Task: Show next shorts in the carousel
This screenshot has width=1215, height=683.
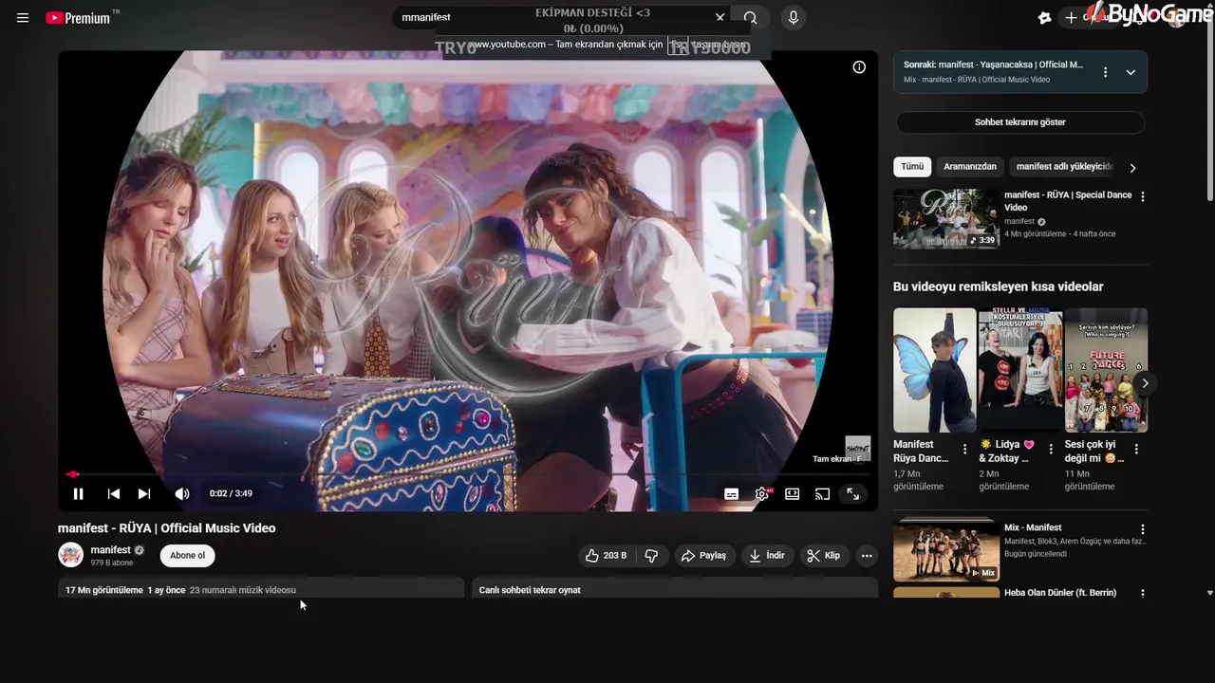Action: (1146, 383)
